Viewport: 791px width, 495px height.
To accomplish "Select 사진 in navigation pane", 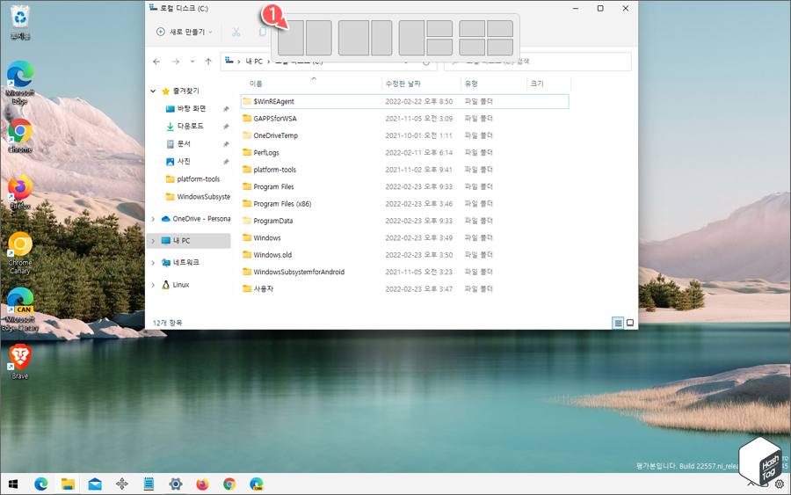I will 184,162.
